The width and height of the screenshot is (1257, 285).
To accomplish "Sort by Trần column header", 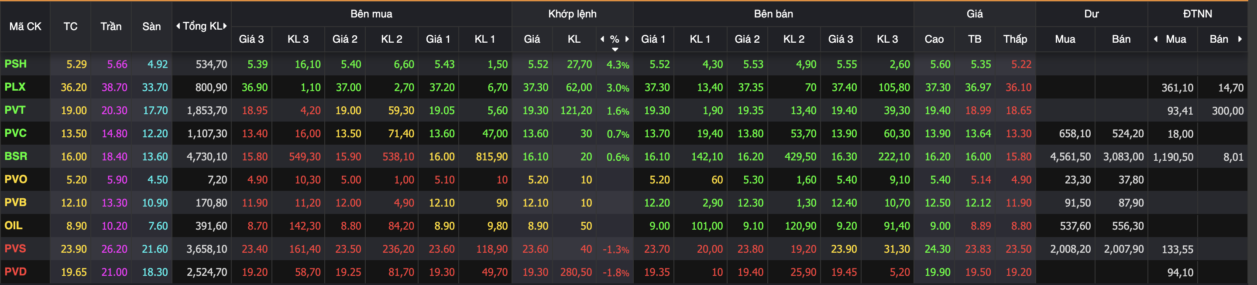I will coord(111,26).
